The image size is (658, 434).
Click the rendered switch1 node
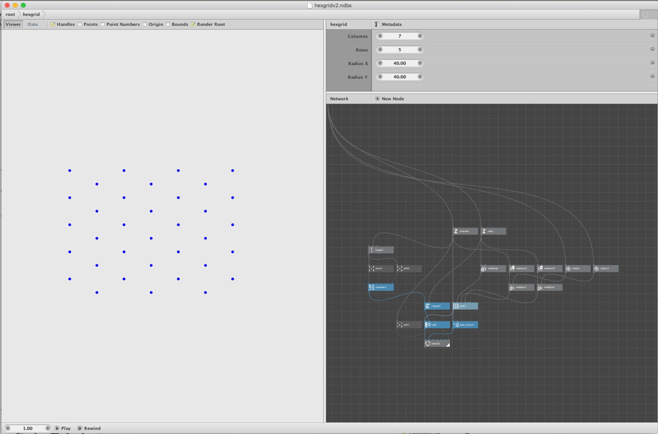(438, 343)
